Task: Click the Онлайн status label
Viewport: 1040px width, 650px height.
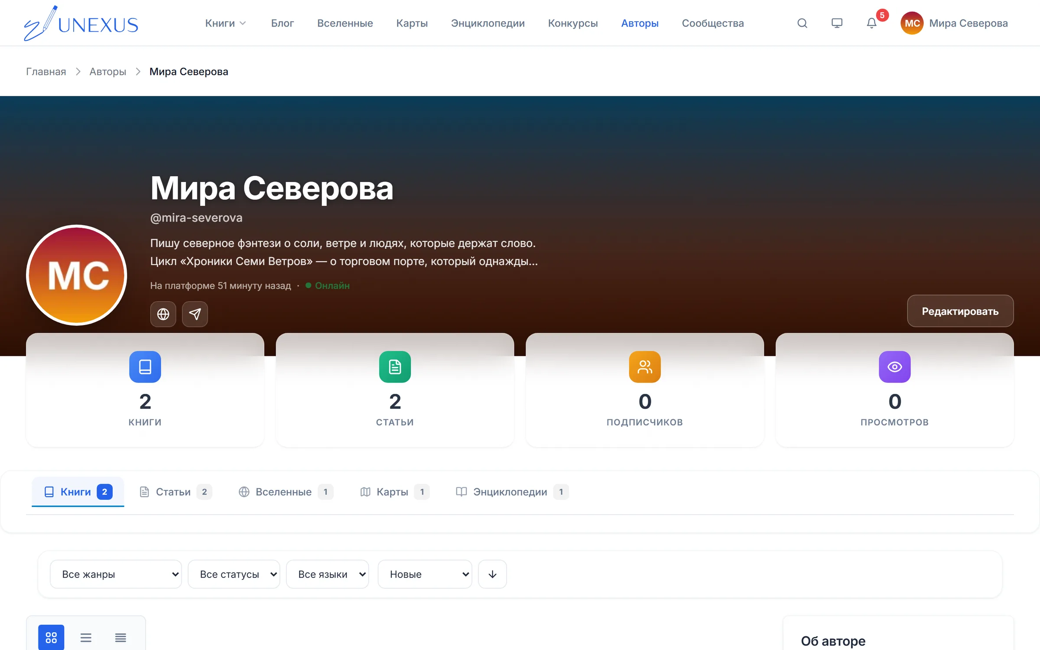Action: point(332,286)
